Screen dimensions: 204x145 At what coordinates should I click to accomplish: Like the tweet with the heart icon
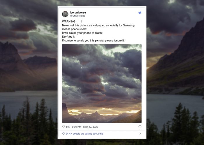tap(64, 127)
